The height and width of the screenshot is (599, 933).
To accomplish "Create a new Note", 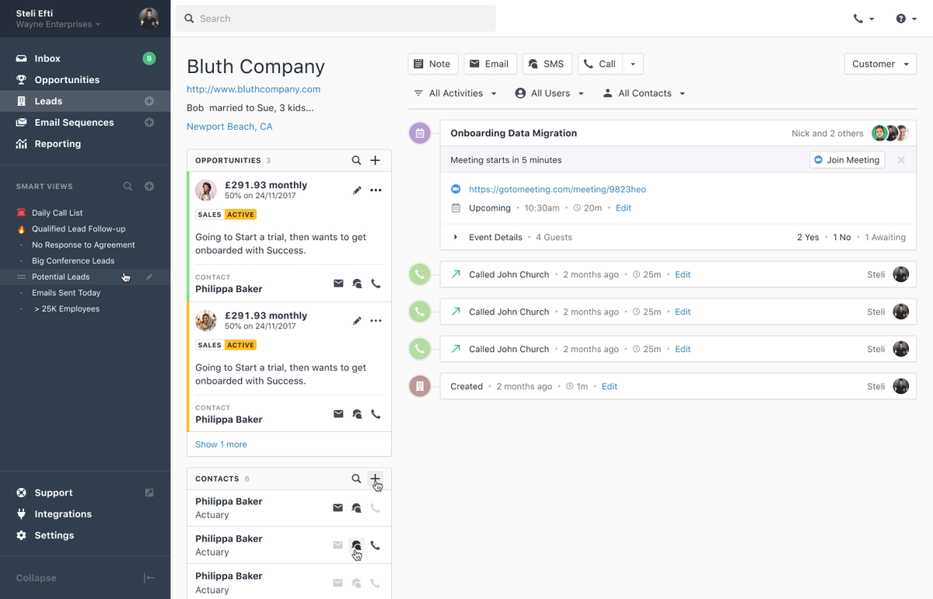I will point(432,64).
